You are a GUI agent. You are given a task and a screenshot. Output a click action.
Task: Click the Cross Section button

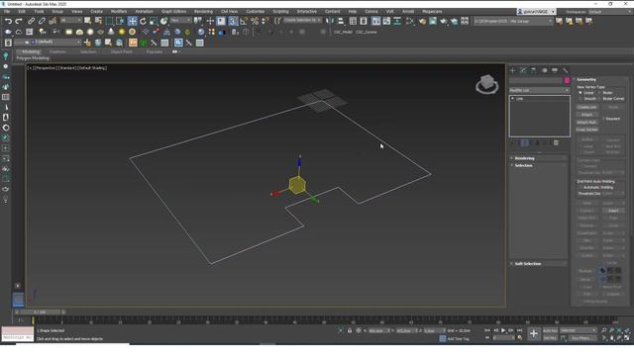[586, 130]
